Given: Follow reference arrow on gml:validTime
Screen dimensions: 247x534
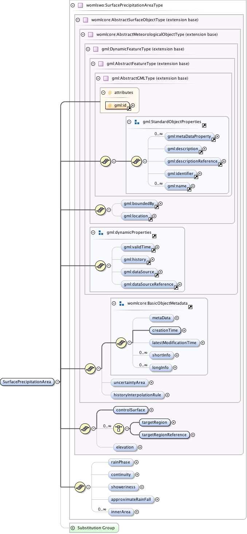Looking at the screenshot, I should [x=153, y=250].
